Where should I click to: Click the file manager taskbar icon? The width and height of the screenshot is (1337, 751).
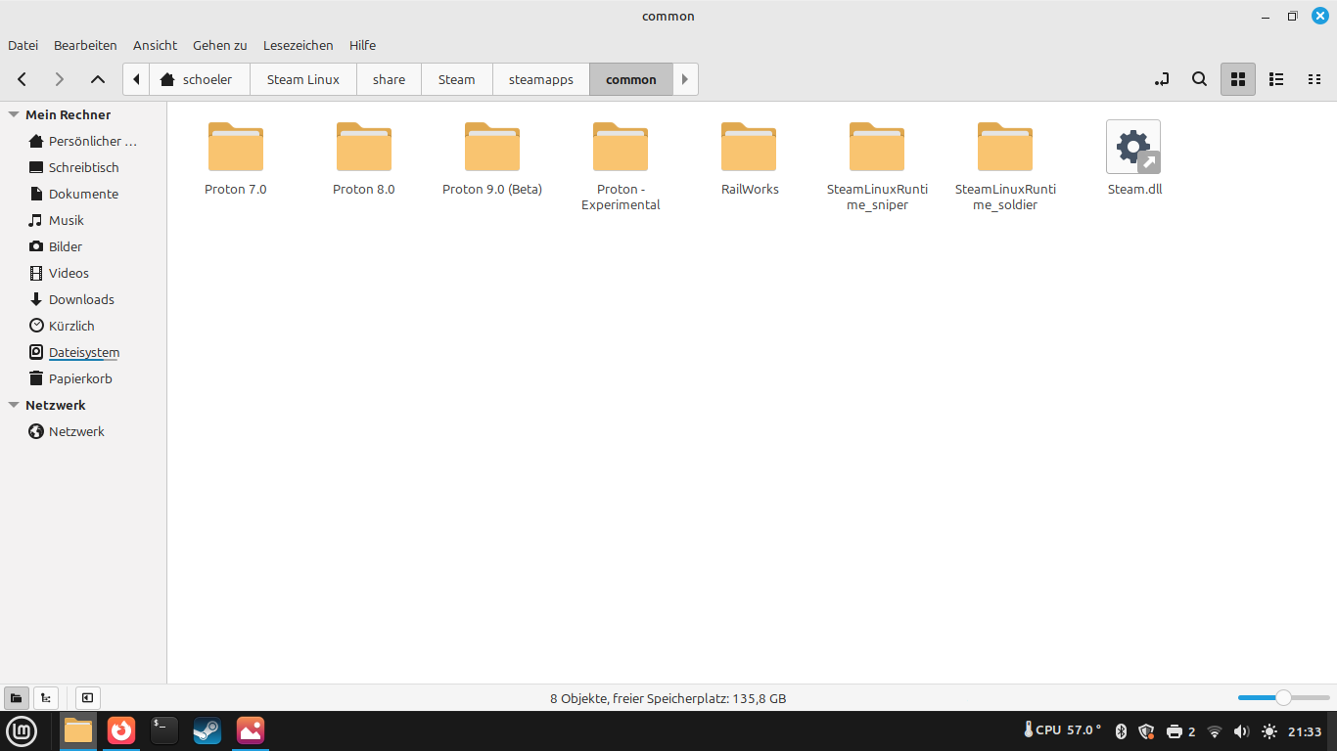click(x=78, y=730)
